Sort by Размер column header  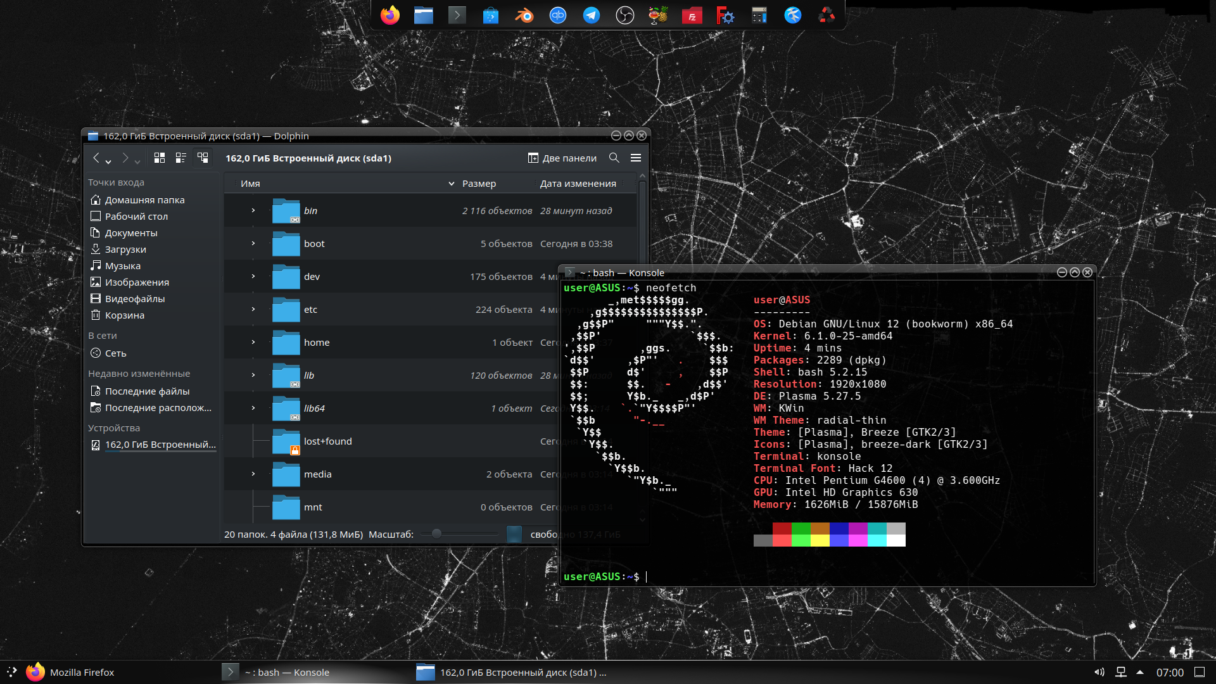[x=496, y=183]
